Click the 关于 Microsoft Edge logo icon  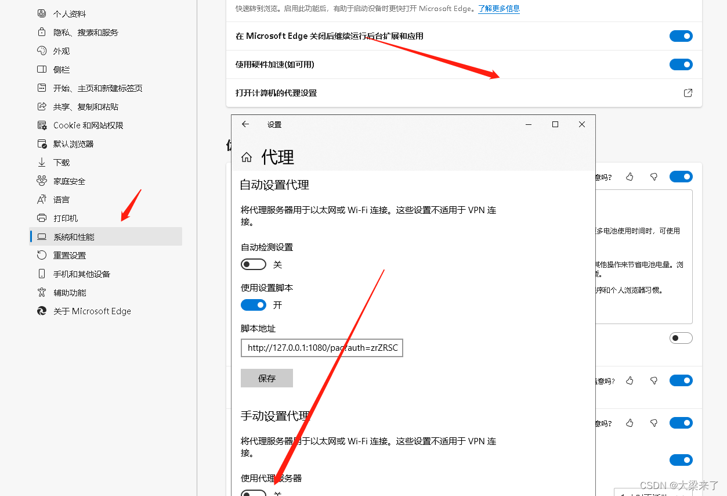[x=42, y=311]
